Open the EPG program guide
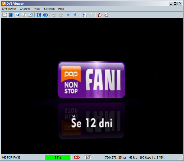 tap(30, 15)
